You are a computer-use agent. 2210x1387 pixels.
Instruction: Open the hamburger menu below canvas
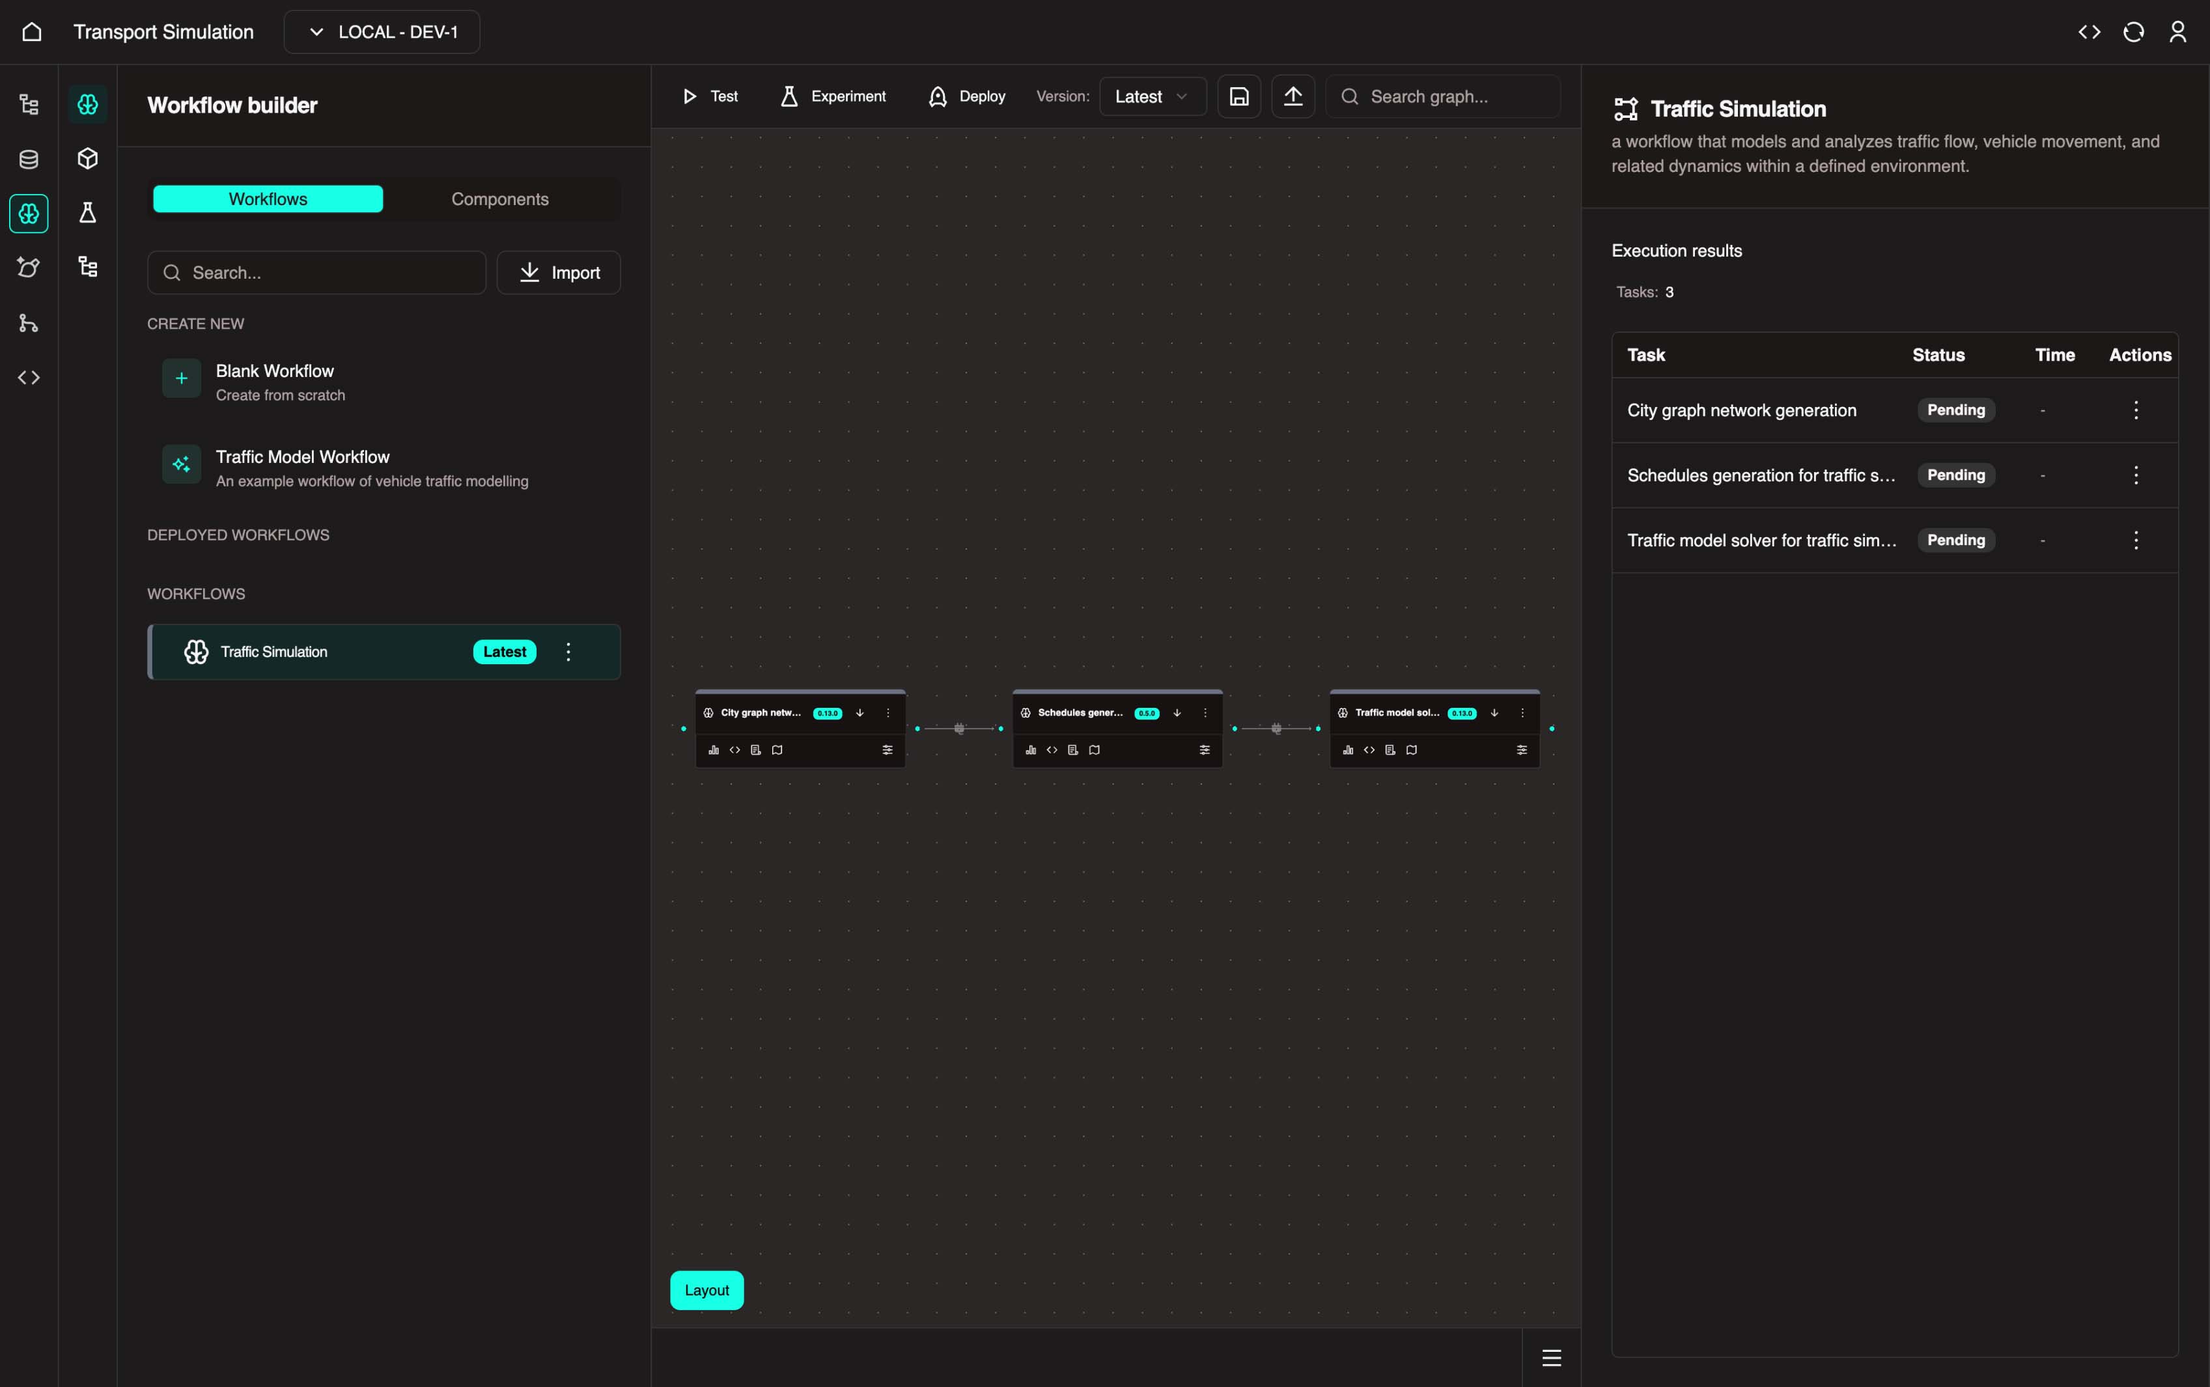click(x=1552, y=1358)
